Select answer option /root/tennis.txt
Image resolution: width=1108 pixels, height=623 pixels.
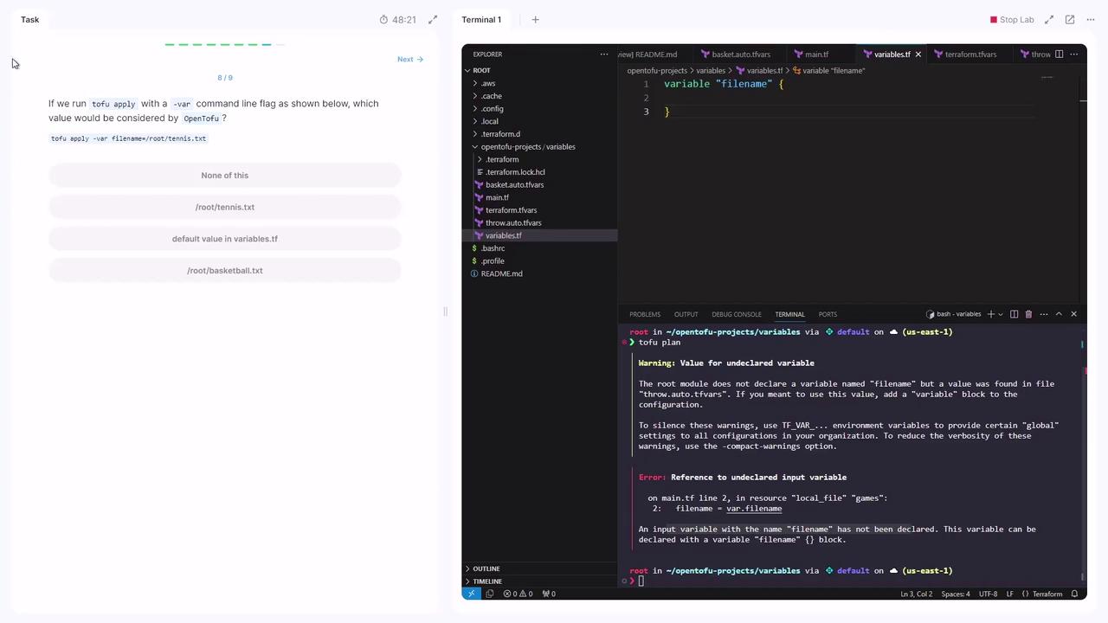[x=225, y=208]
